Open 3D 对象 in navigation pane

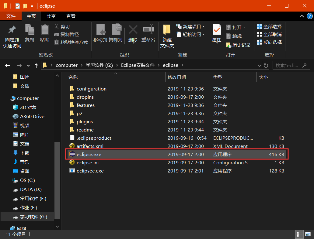(24, 107)
